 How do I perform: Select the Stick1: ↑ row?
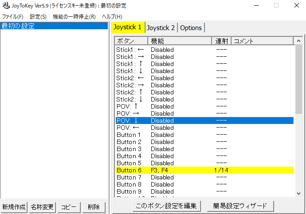tap(204, 64)
